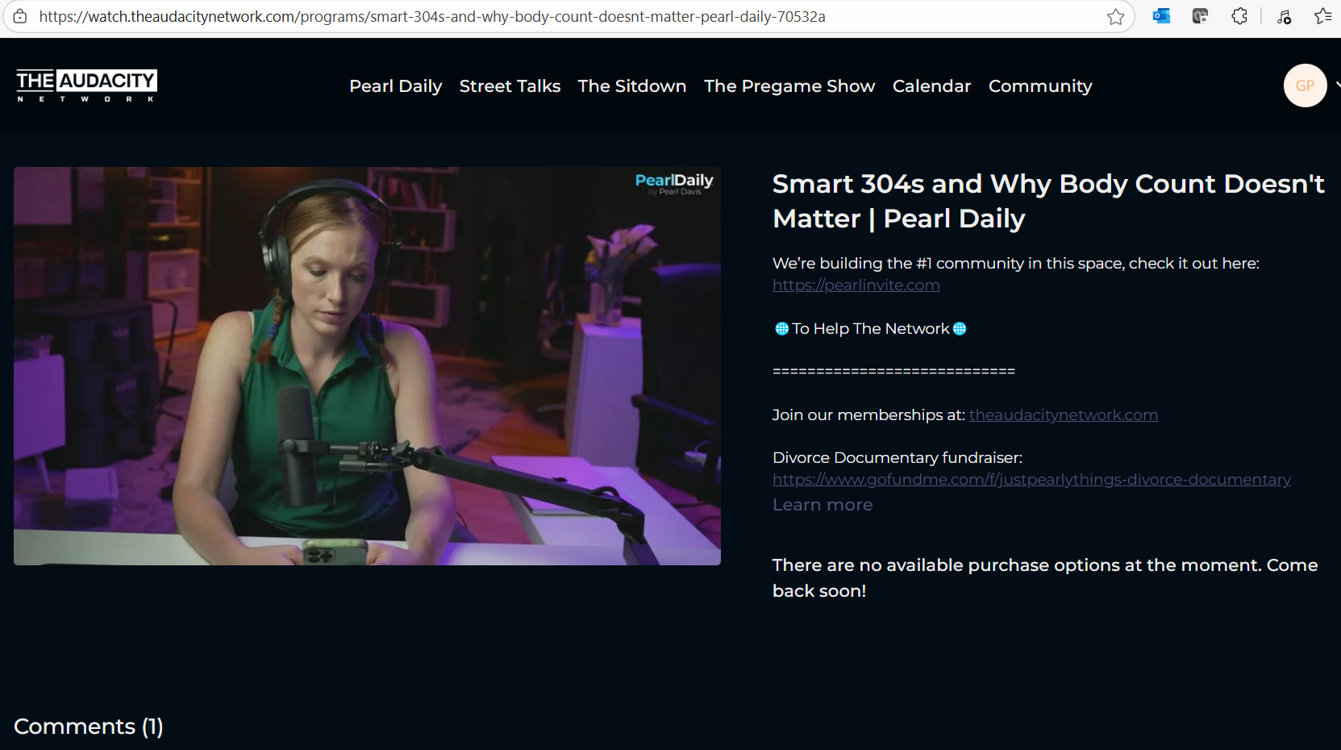Image resolution: width=1341 pixels, height=750 pixels.
Task: Visit the Community section
Action: coord(1040,86)
